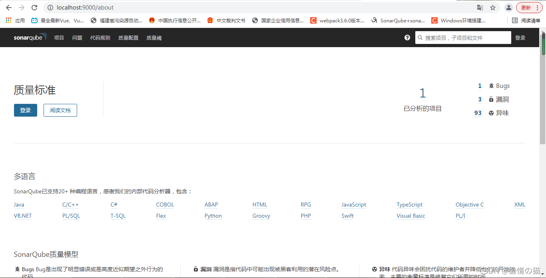Open the 项目 menu
The image size is (546, 278).
tap(59, 38)
